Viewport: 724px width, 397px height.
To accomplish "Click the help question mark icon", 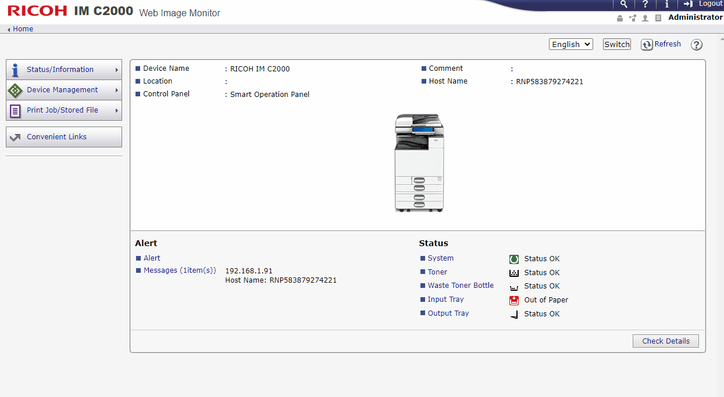I will click(645, 5).
